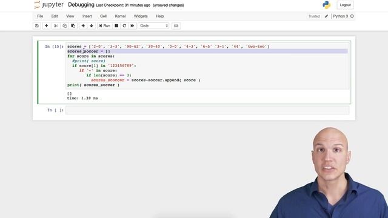Screen dimensions: 388x218
Task: Open the Help menu
Action: [x=159, y=16]
